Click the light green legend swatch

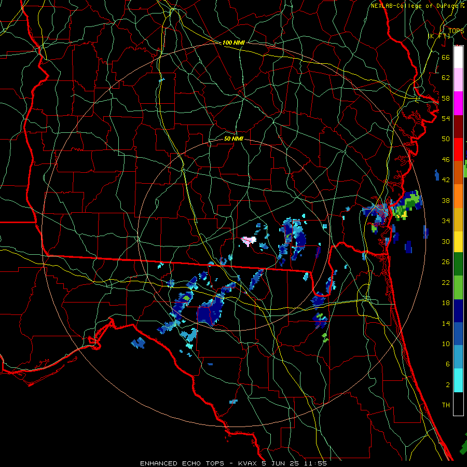(x=458, y=287)
